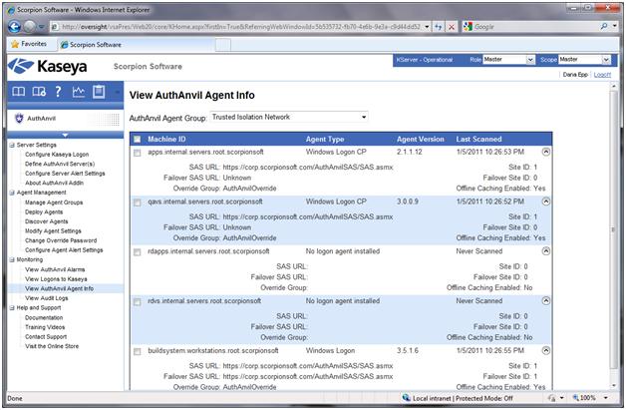Open Change Override Password
This screenshot has width=626, height=410.
61,240
